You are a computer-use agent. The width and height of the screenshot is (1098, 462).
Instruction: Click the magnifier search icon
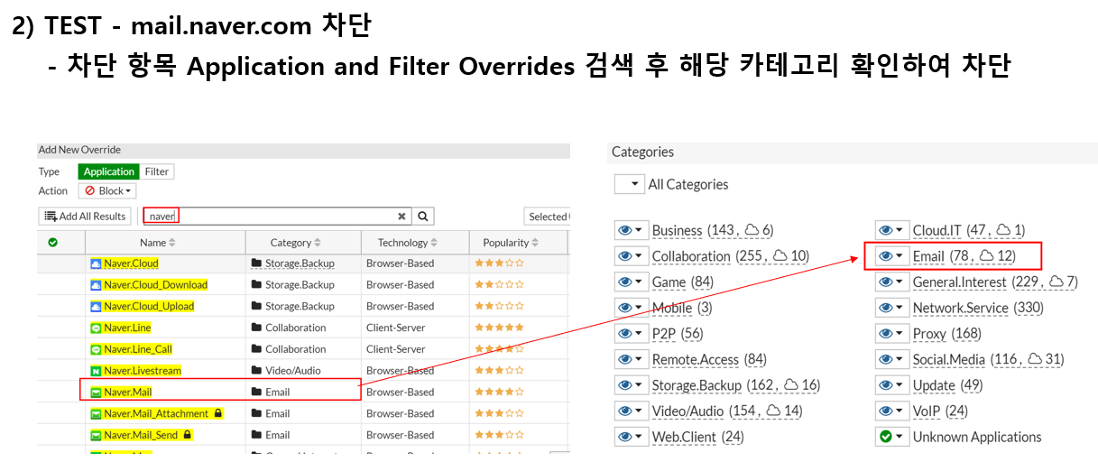click(x=423, y=217)
